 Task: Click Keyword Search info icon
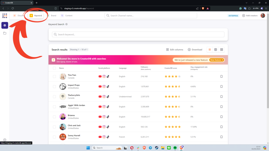tap(66, 24)
